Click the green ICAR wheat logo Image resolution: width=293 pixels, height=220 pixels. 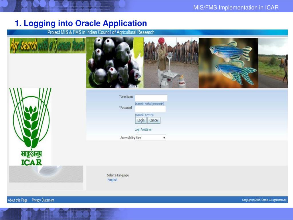coord(30,120)
